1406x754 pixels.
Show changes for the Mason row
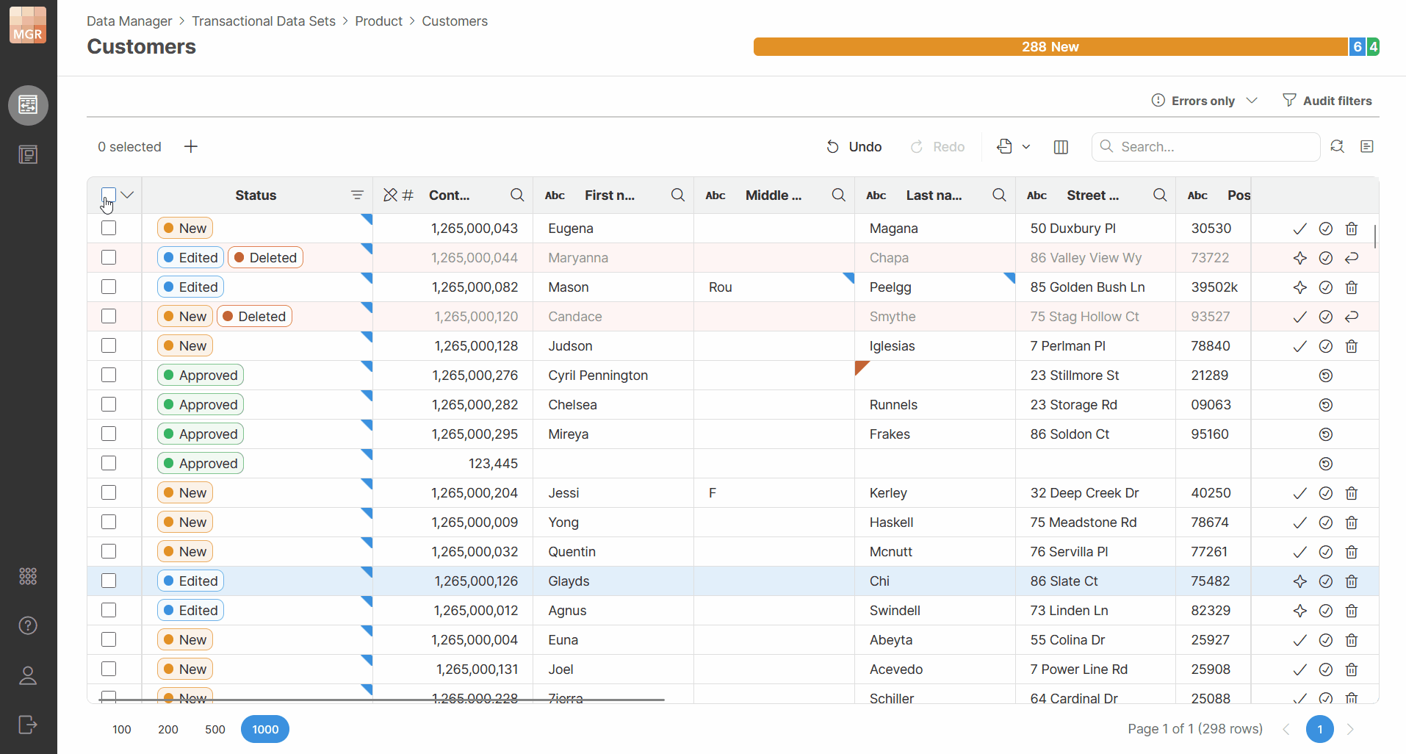(x=1300, y=287)
